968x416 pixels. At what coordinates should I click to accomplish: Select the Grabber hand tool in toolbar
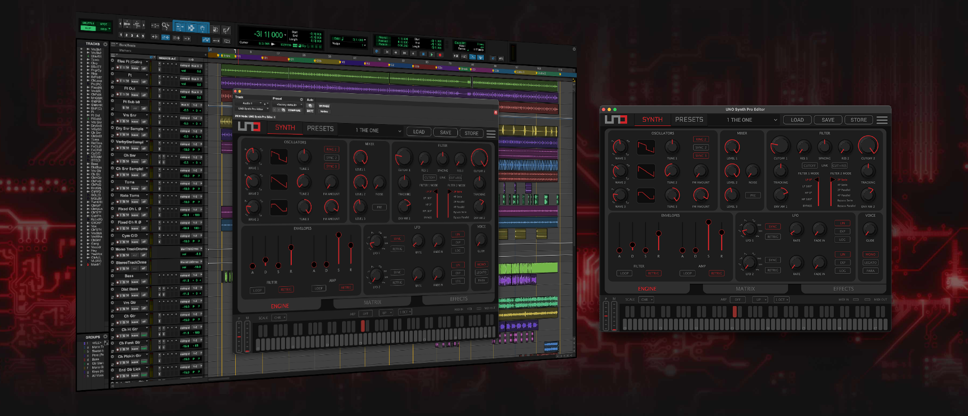tap(202, 28)
